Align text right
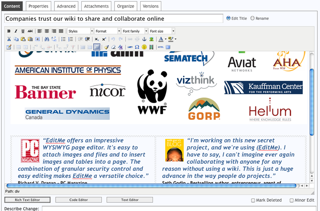Viewport: 320px width, 211px height. tap(54, 31)
